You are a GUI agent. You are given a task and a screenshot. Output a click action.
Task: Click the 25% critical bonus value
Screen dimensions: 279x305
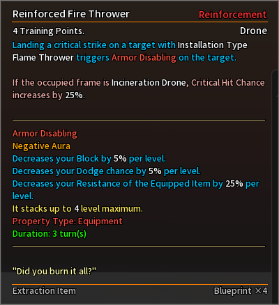tap(74, 95)
